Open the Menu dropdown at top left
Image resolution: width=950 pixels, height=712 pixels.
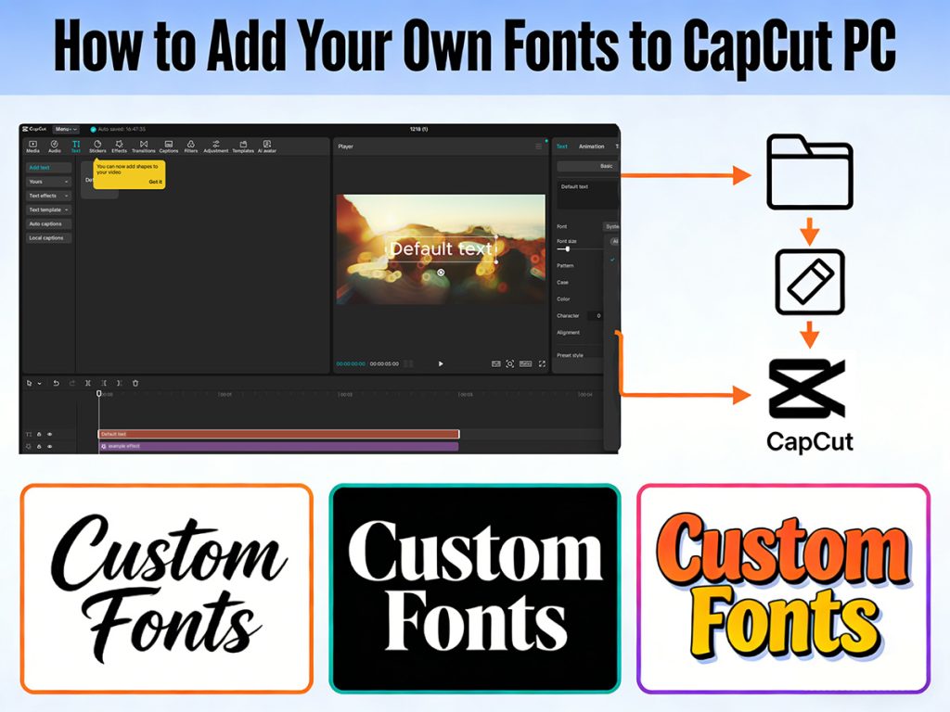[66, 129]
